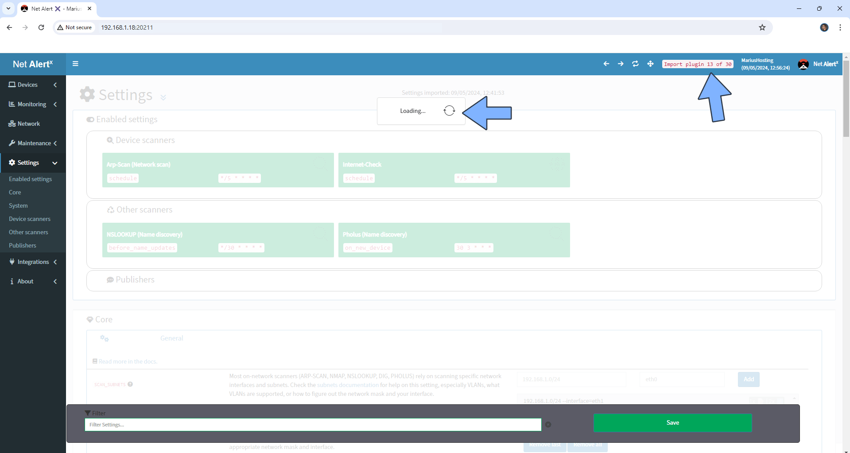Open Network section via its network icon
Viewport: 850px width, 453px height.
[x=12, y=124]
